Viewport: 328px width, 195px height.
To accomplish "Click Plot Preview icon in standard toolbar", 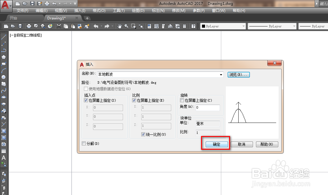I will click(x=36, y=26).
